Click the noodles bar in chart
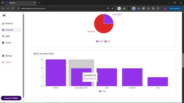The image size is (184, 103). click(x=132, y=77)
